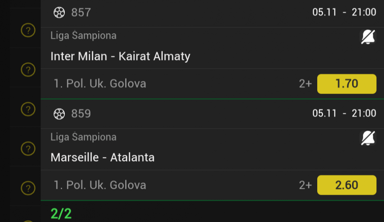Click the topmost question mark help icon
Viewport: 384px width, 222px height.
28,30
